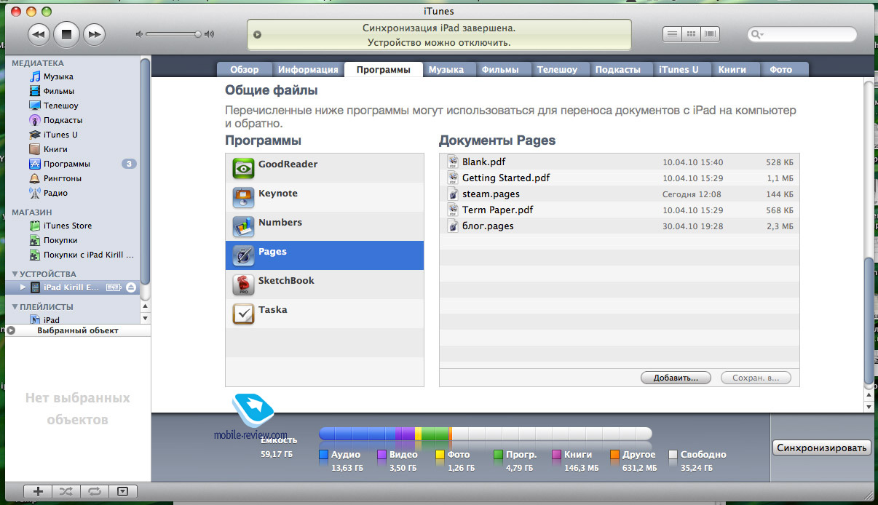Click the next track forward button
This screenshot has width=878, height=505.
93,33
